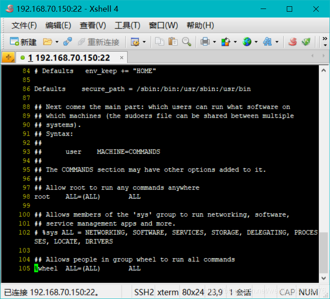
Task: Launch Xmanager green icon
Action: [306, 42]
